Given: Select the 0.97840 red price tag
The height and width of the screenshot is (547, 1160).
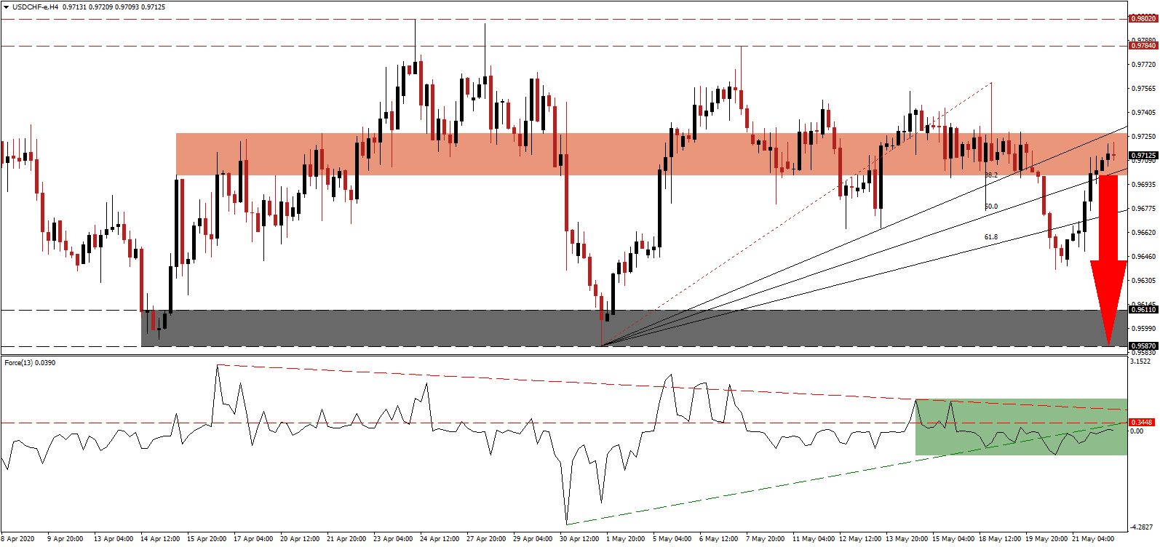Looking at the screenshot, I should pos(1143,46).
